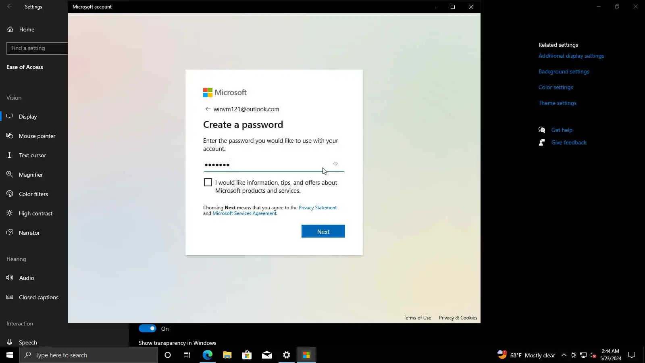Select Magnifier in the sidebar
The height and width of the screenshot is (363, 645).
[x=31, y=175]
